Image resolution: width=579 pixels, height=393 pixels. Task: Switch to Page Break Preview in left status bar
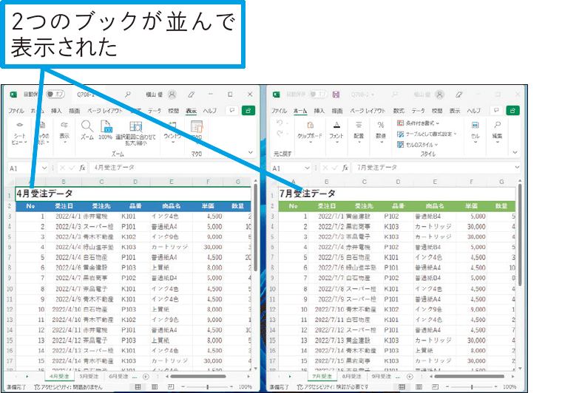coord(171,387)
